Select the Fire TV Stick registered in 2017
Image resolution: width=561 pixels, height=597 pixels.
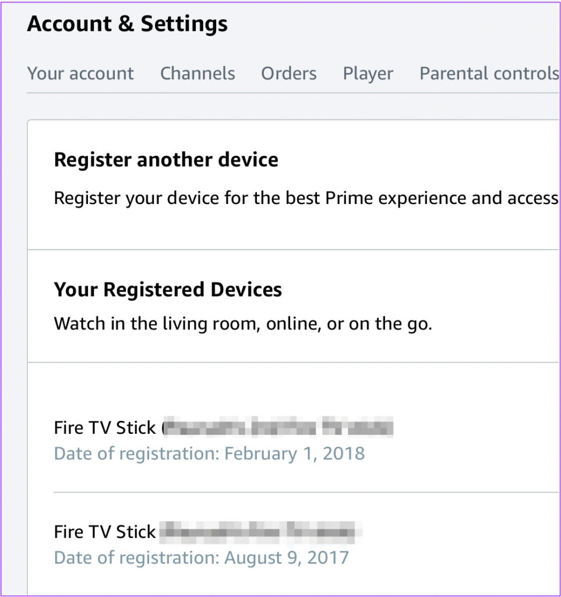tap(104, 532)
